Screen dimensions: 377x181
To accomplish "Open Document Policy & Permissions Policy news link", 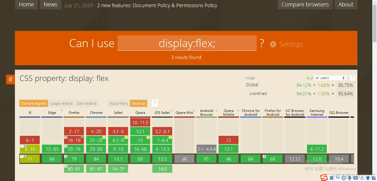I will [x=157, y=5].
